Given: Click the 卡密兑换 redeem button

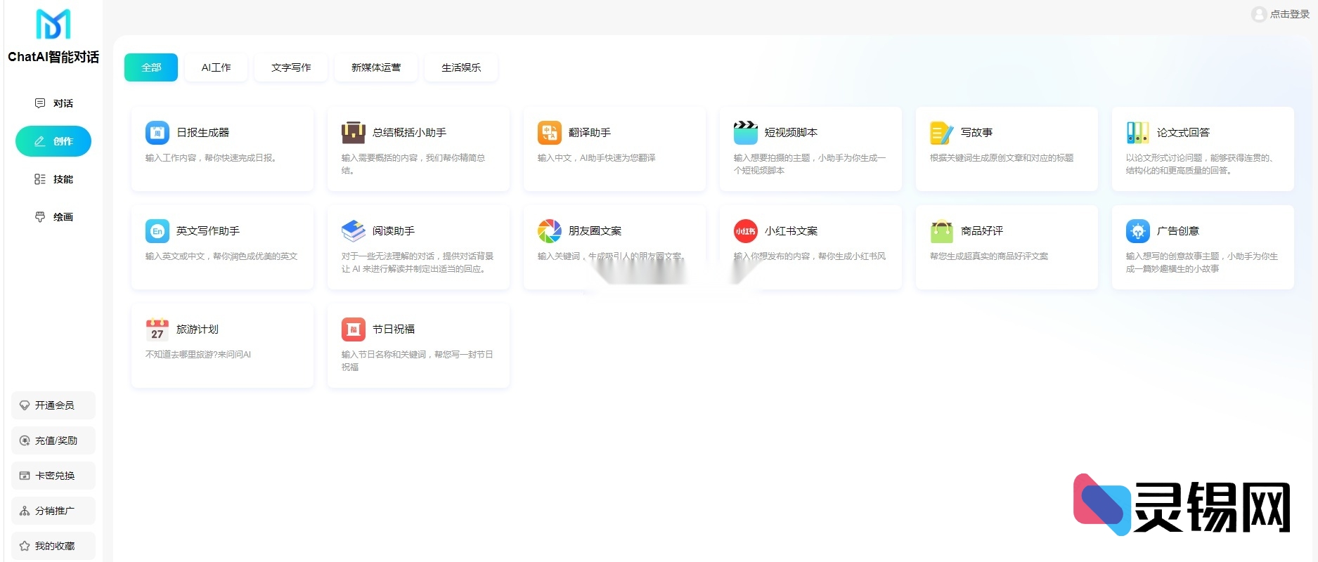Looking at the screenshot, I should coord(53,476).
